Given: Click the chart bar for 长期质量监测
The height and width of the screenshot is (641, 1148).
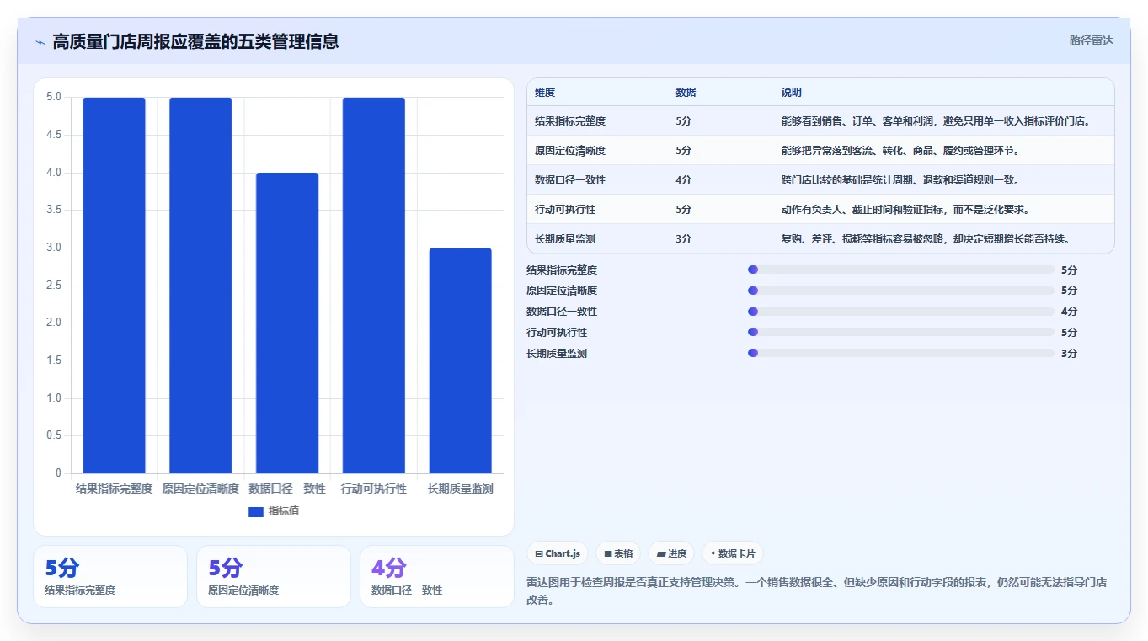Looking at the screenshot, I should tap(460, 361).
